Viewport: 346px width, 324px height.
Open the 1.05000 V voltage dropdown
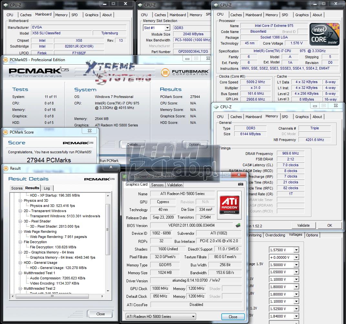tap(296, 272)
